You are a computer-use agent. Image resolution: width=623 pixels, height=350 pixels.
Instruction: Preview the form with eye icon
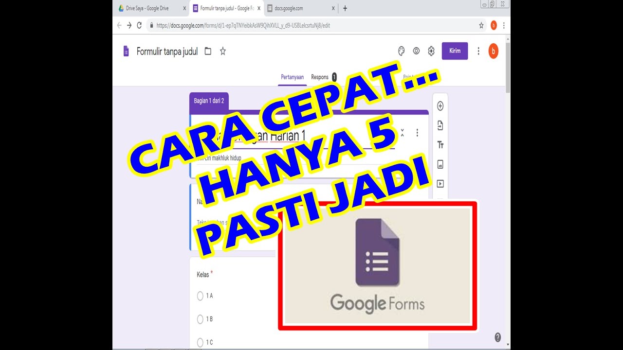417,51
